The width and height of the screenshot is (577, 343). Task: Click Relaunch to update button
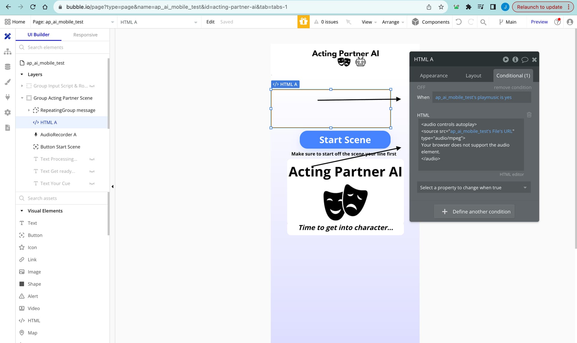tap(543, 7)
